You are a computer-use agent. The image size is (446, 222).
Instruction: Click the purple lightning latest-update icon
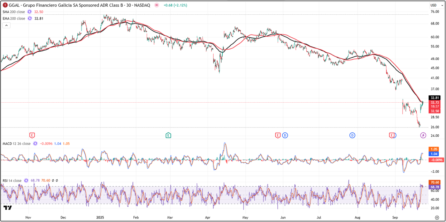click(423, 135)
